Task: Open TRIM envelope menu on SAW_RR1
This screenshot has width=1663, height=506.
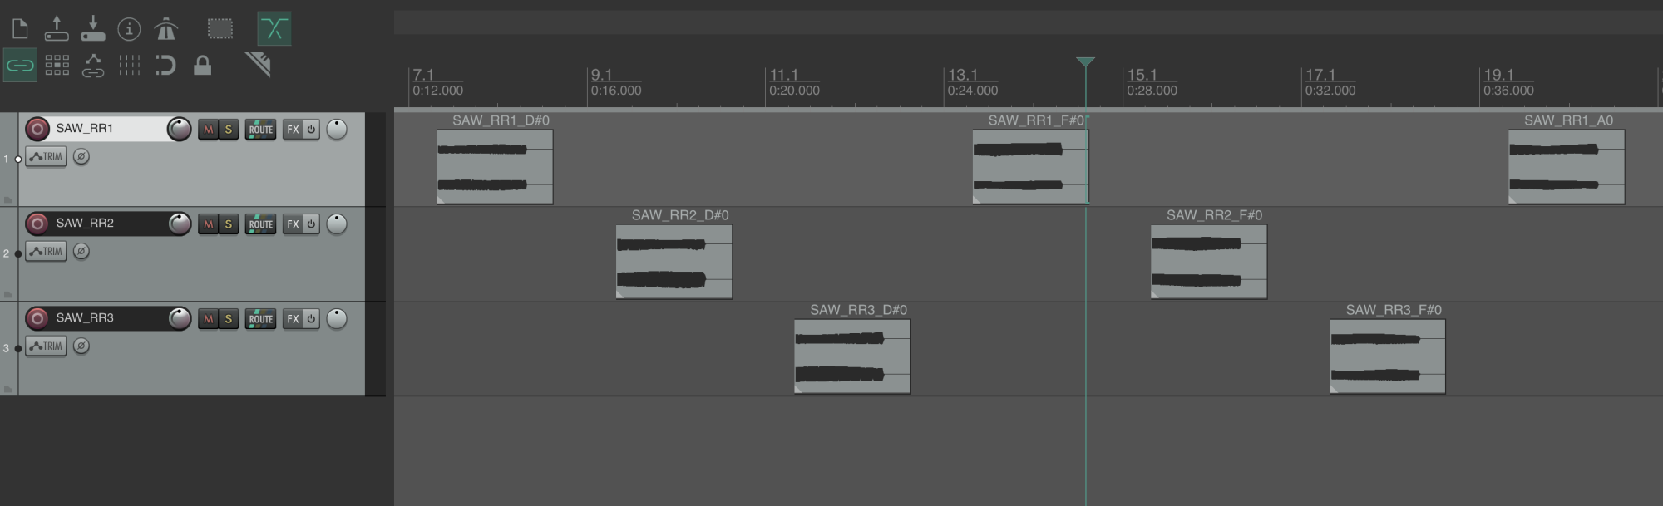Action: [x=46, y=156]
